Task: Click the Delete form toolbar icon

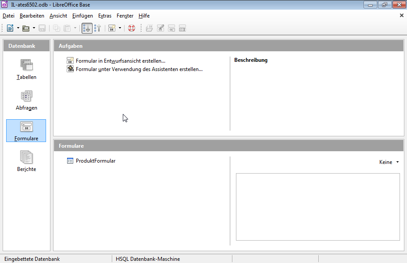Action: coord(171,28)
